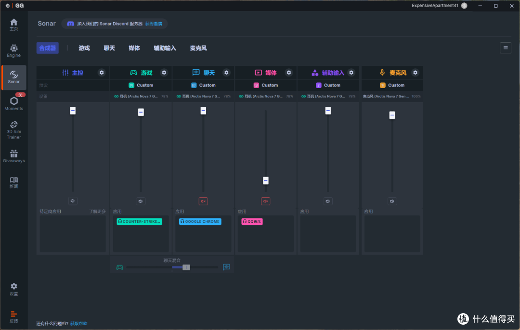The height and width of the screenshot is (330, 520).
Task: Click the Master channel sliders header icon
Action: (x=65, y=73)
